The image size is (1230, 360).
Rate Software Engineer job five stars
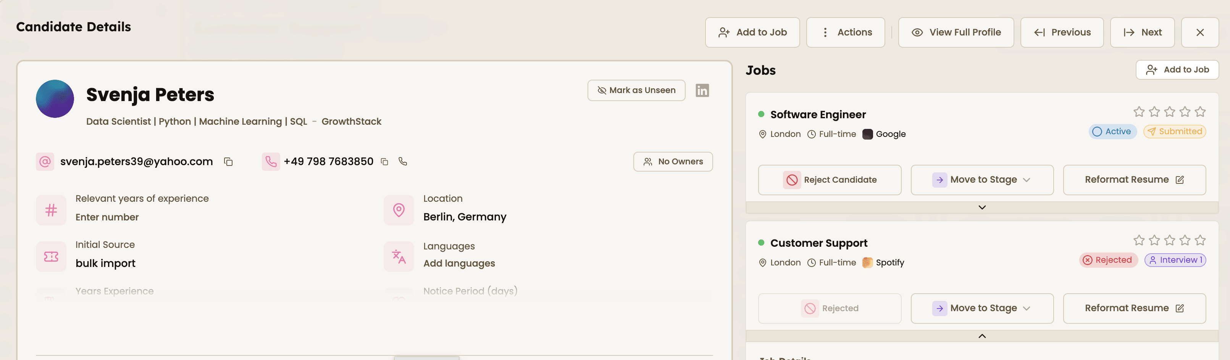(x=1200, y=112)
